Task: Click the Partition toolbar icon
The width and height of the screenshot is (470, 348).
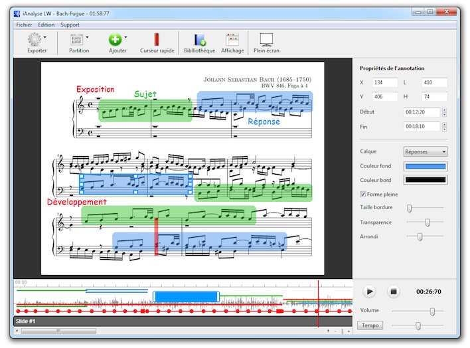Action: [x=76, y=40]
